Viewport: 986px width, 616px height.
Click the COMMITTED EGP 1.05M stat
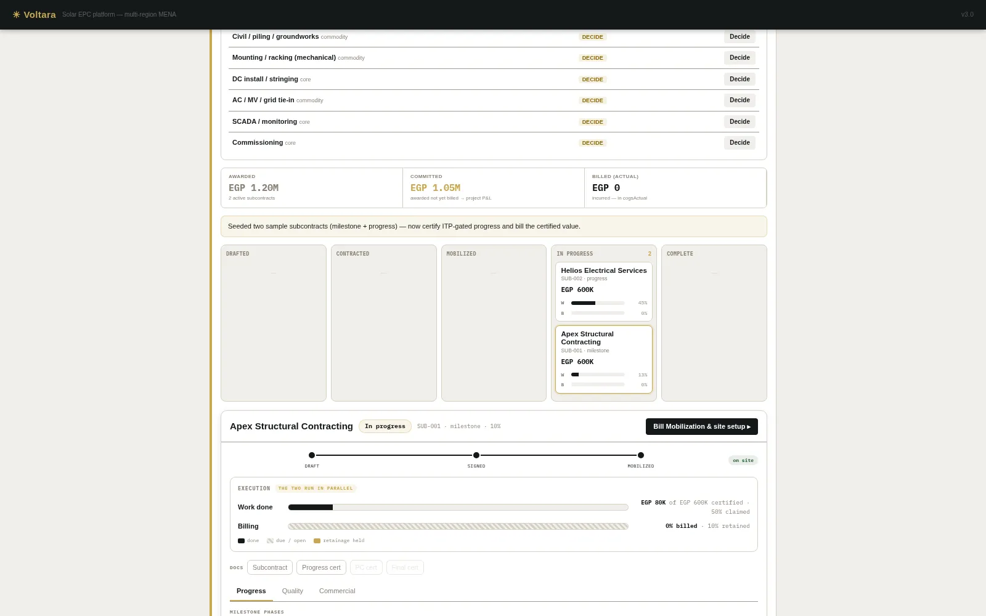494,188
